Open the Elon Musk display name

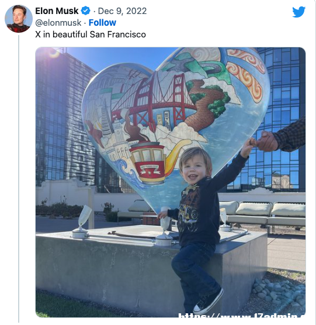coord(57,11)
